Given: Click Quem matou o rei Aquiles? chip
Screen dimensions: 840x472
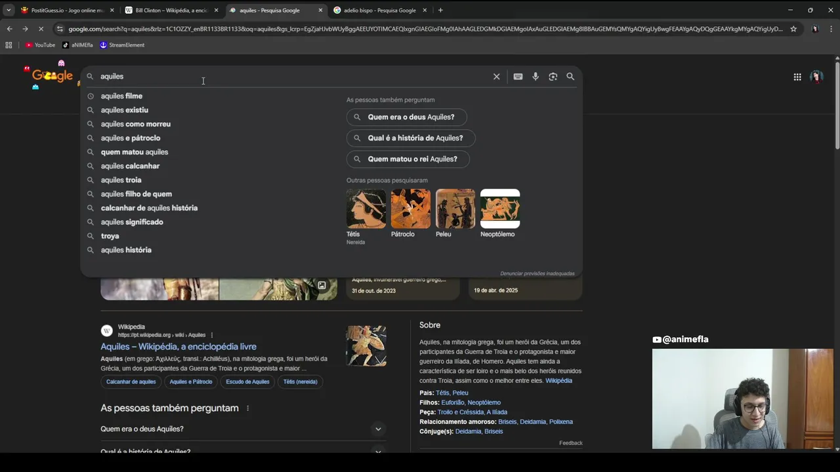Looking at the screenshot, I should [408, 159].
